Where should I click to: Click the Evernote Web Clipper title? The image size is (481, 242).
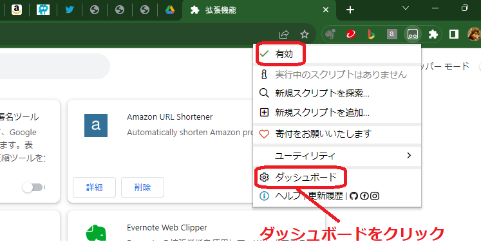(x=167, y=228)
